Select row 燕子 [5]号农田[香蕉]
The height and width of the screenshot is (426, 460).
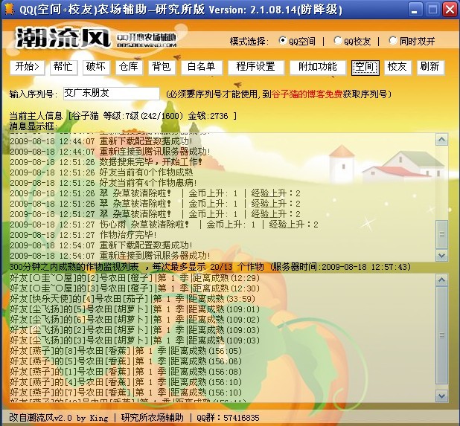tap(126, 361)
